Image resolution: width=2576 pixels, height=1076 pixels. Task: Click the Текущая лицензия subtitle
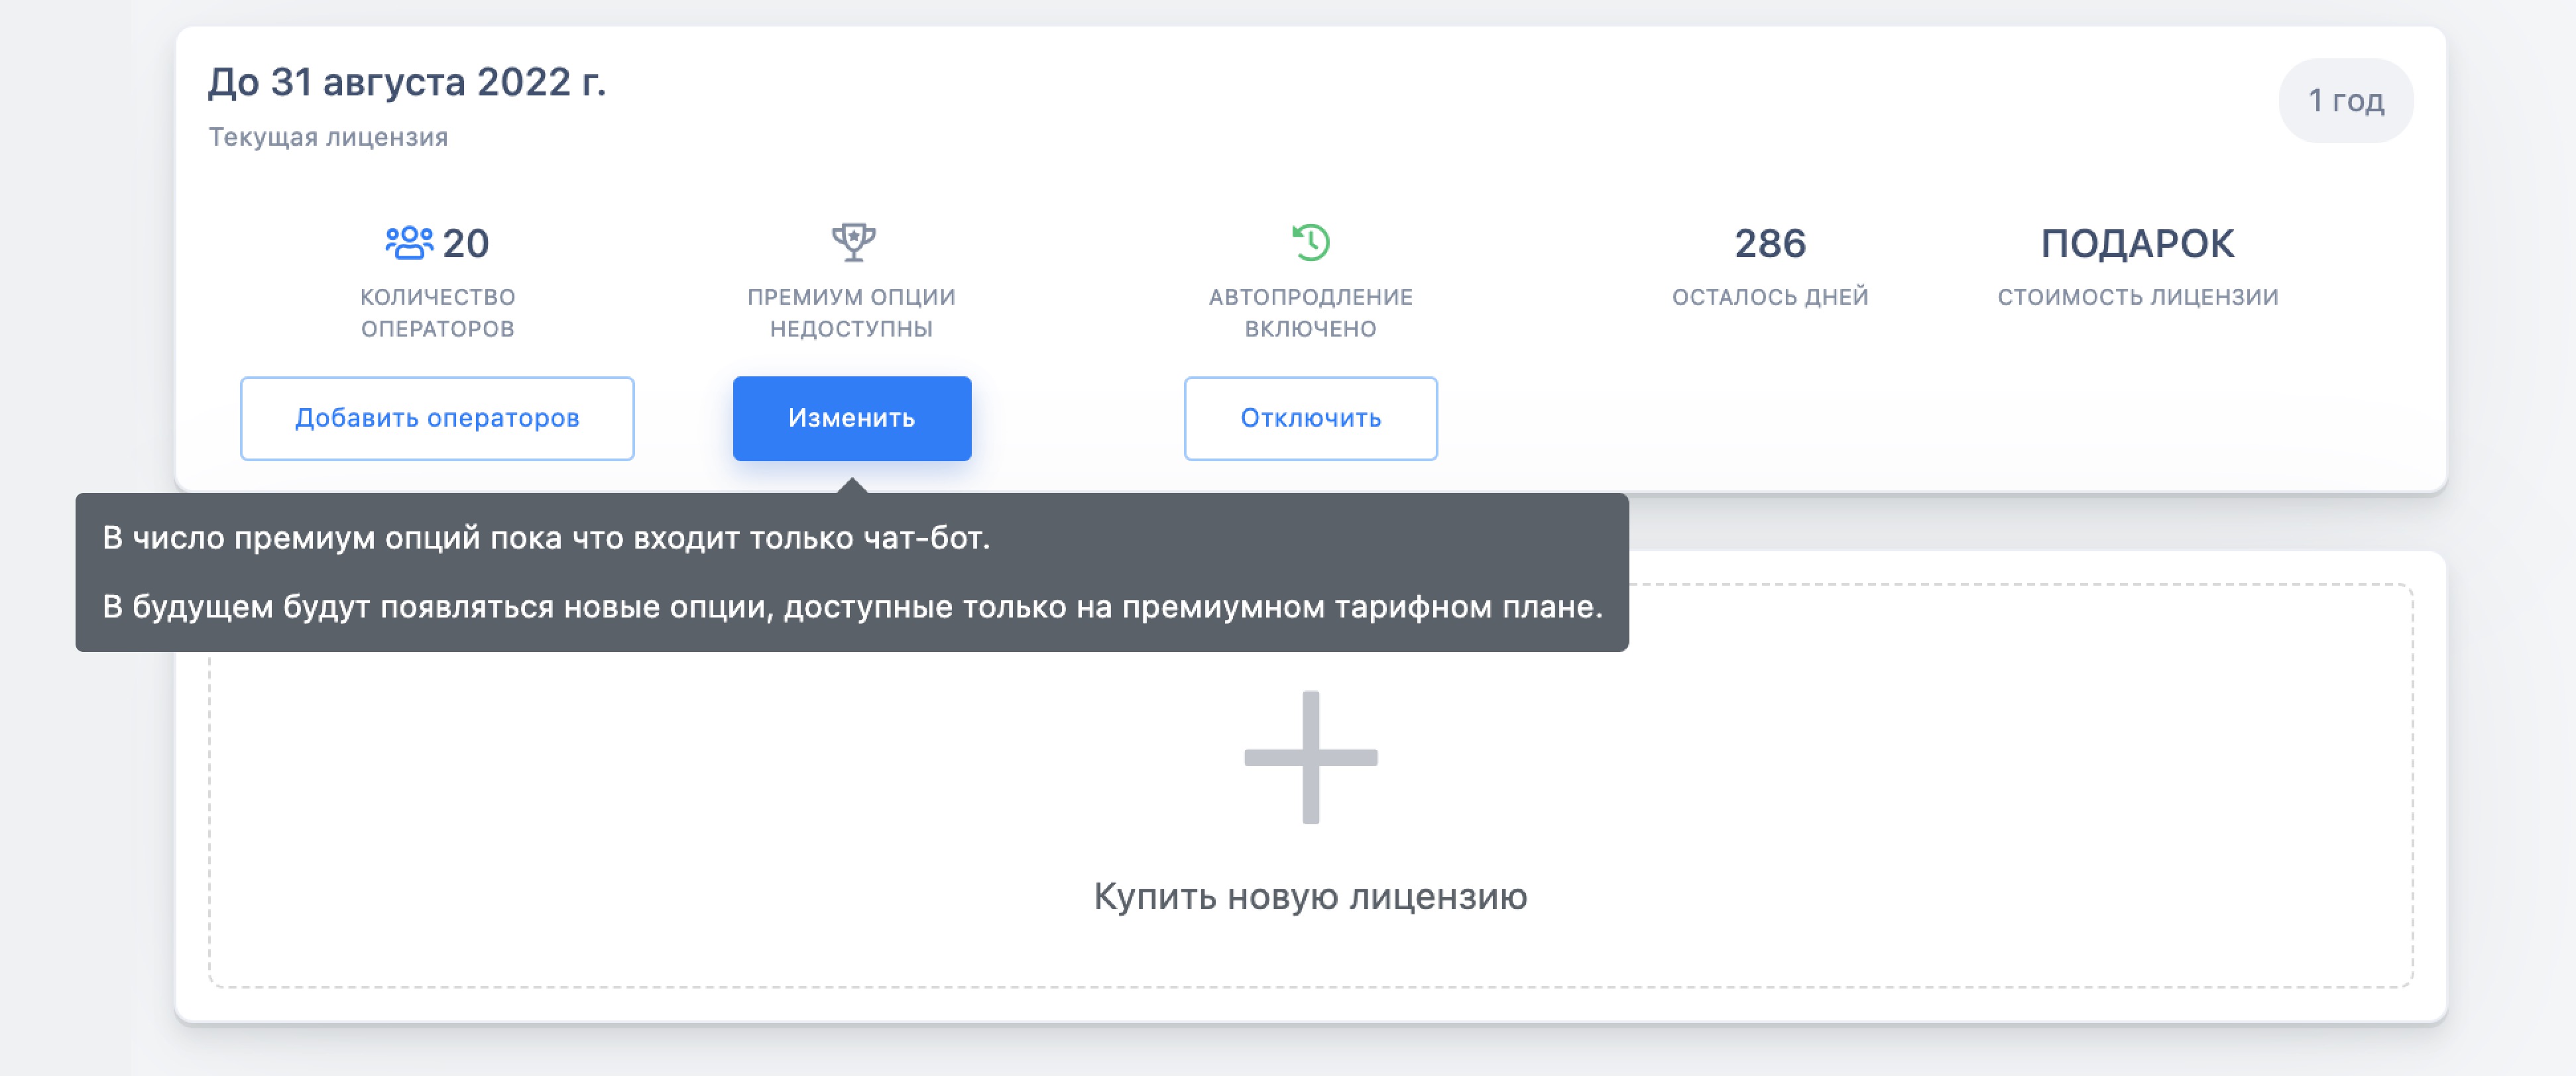[x=328, y=137]
